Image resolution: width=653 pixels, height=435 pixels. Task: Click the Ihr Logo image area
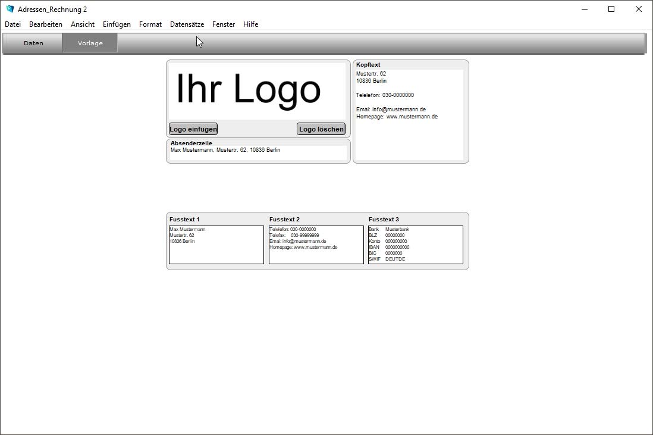[x=258, y=91]
